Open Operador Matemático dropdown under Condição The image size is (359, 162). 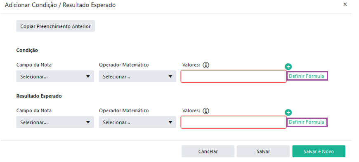pos(137,76)
